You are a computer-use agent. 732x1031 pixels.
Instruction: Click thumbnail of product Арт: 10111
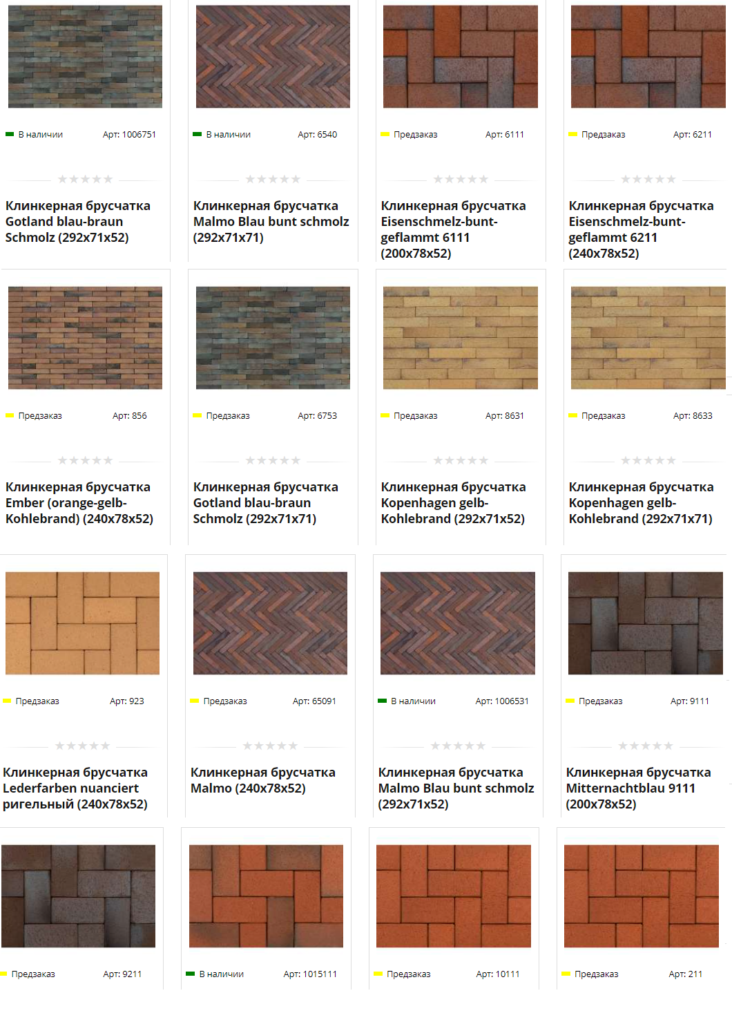pos(454,896)
